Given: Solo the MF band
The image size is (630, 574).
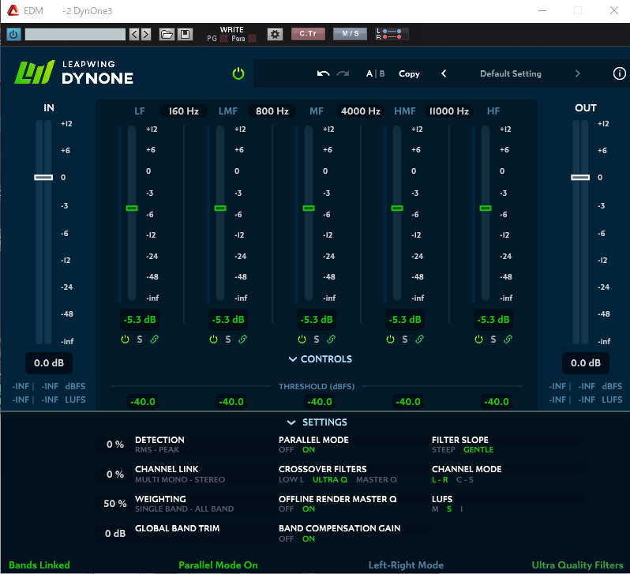Looking at the screenshot, I should (317, 340).
